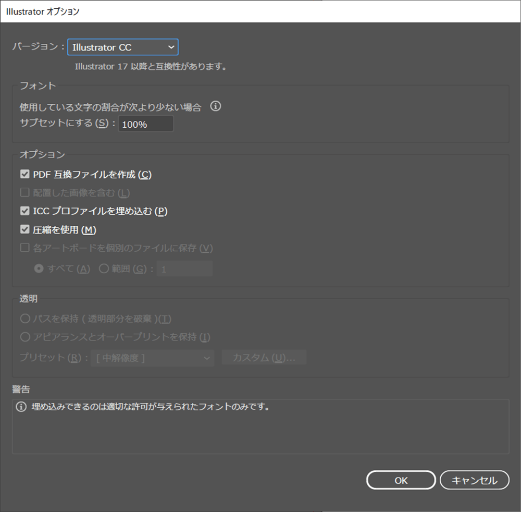Image resolution: width=521 pixels, height=512 pixels.
Task: Click the 範囲 artboard range input field
Action: coord(184,269)
